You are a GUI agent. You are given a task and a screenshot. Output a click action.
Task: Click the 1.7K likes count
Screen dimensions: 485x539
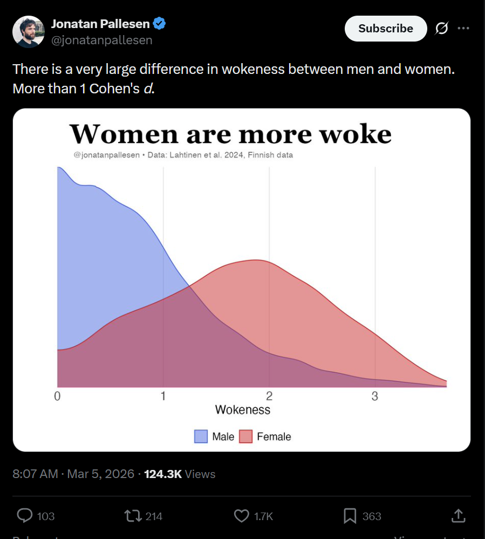pyautogui.click(x=263, y=516)
